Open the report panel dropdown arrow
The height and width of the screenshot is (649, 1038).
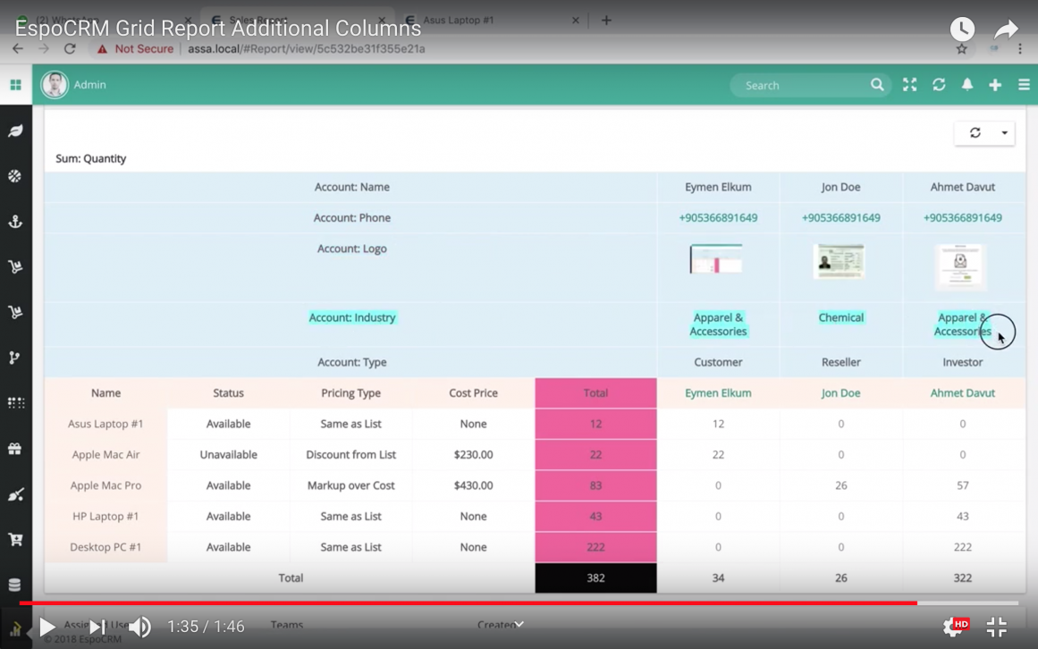click(x=1004, y=133)
